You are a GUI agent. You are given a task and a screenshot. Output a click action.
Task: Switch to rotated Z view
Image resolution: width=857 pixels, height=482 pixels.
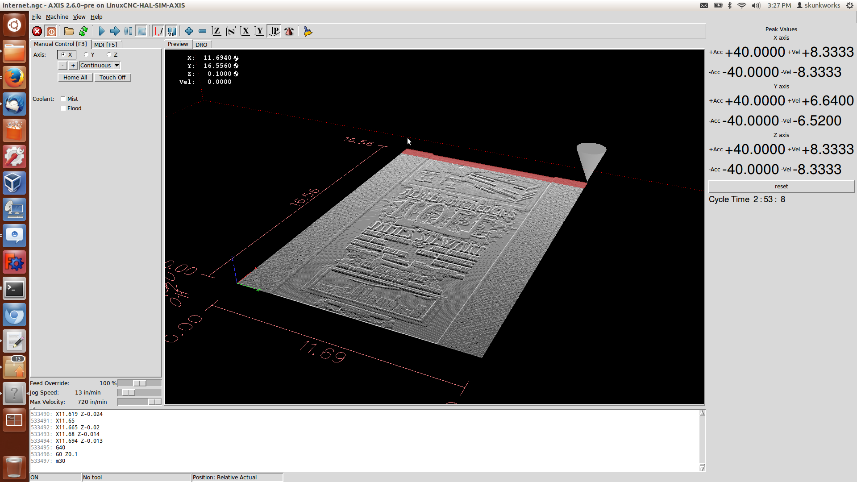[x=230, y=31]
